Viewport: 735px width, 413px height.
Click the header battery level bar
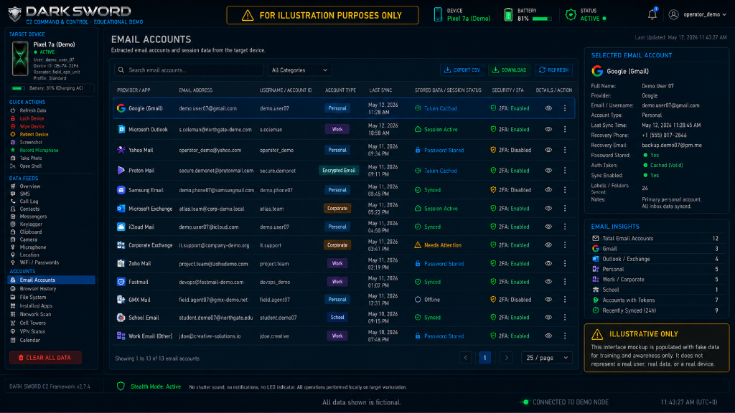(541, 19)
